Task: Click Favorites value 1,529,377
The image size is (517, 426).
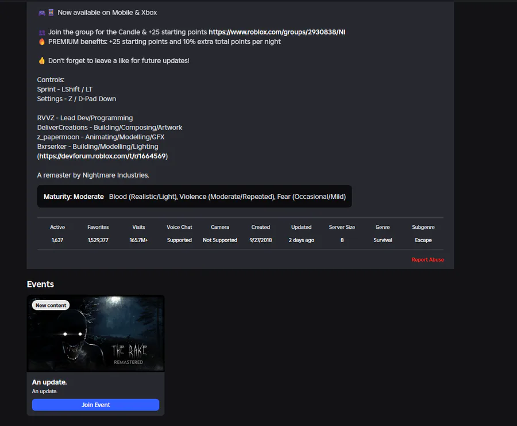Action: 98,240
